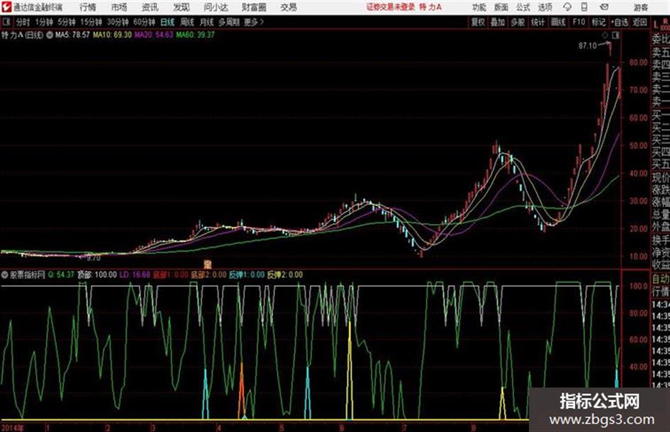Click the 返回 back button
Screen dimensions: 670x432
(x=640, y=22)
